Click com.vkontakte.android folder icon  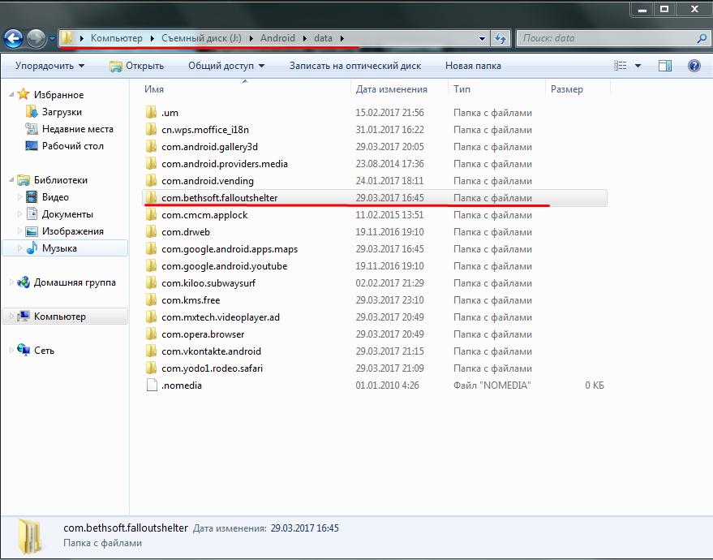tap(152, 351)
